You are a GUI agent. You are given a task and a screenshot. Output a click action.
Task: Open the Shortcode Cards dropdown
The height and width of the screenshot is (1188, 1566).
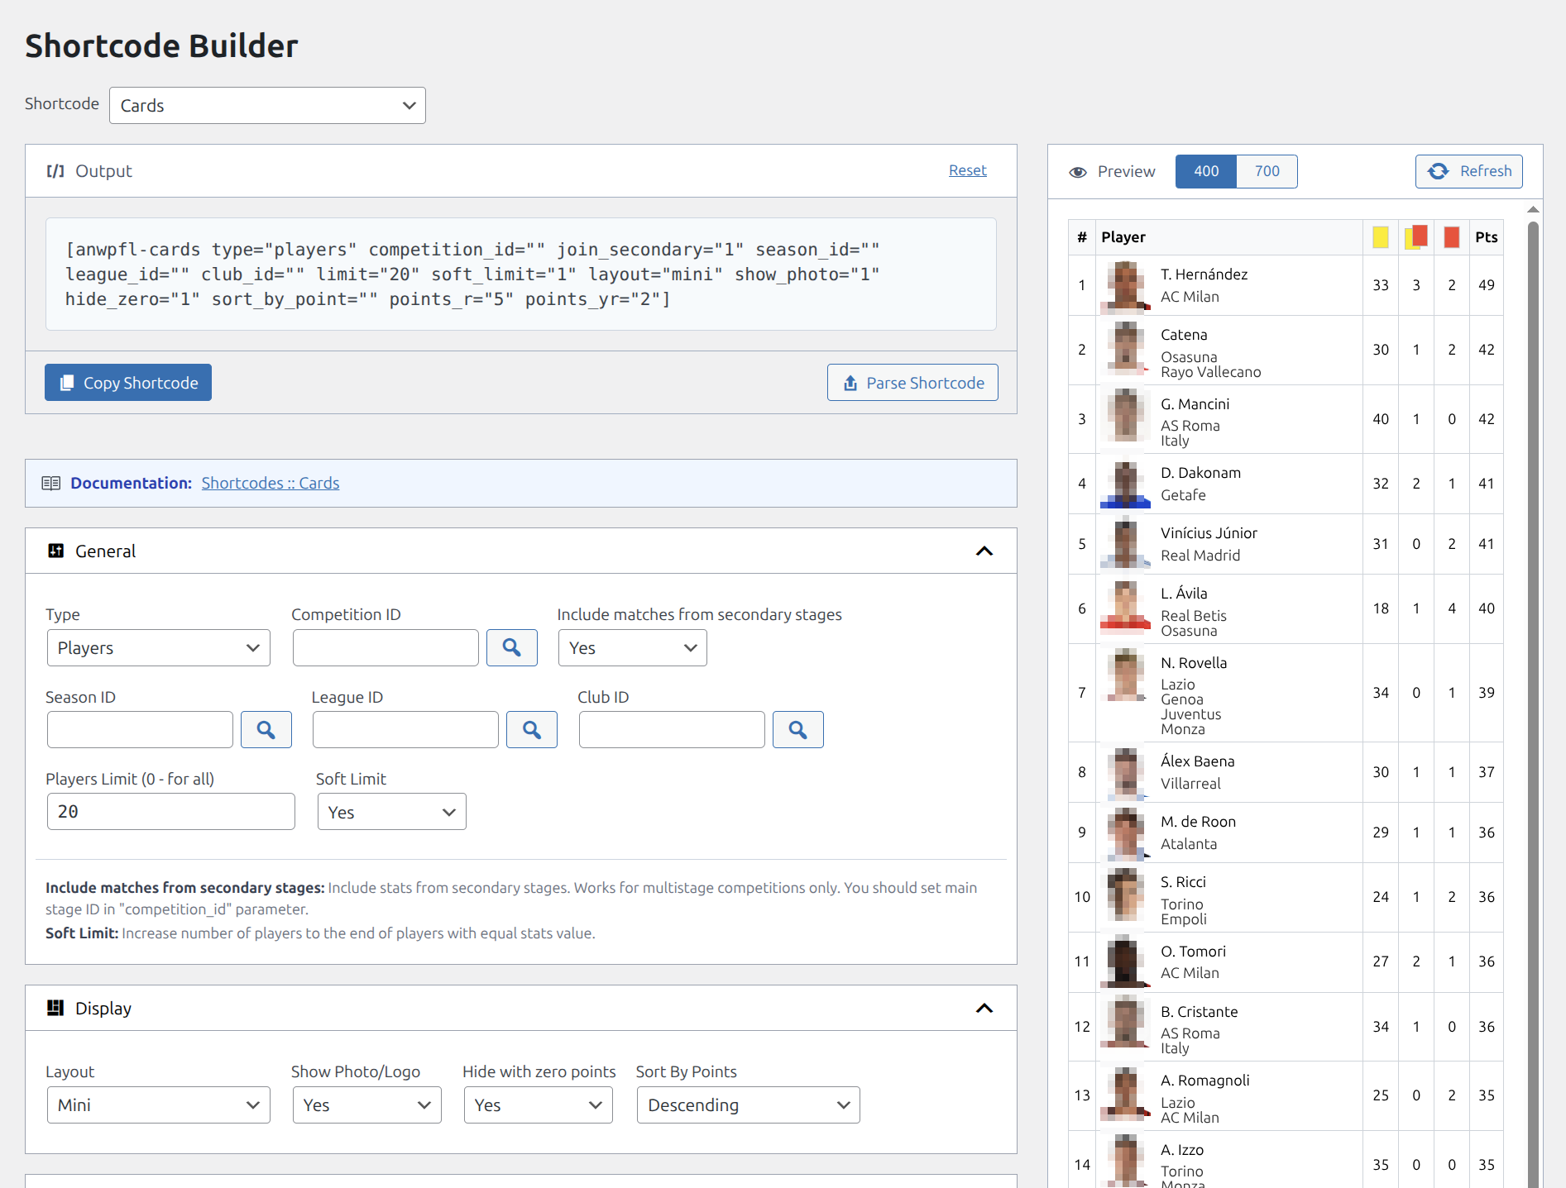pyautogui.click(x=267, y=106)
